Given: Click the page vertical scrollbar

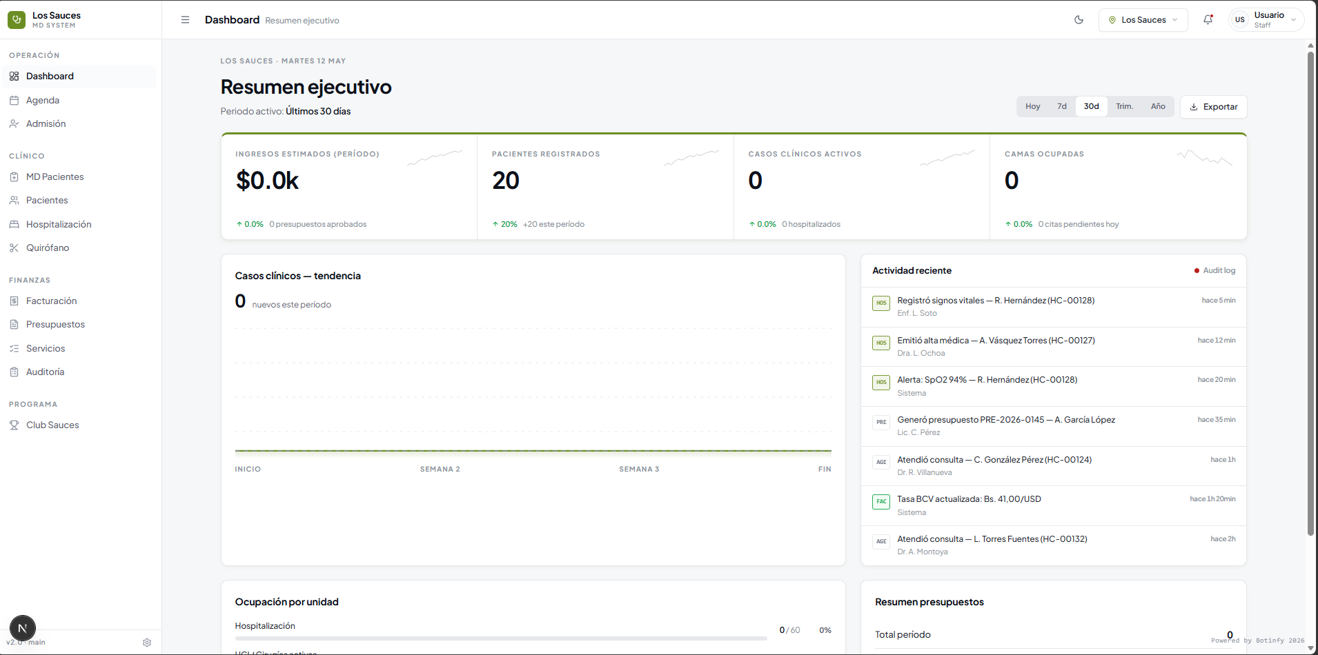Looking at the screenshot, I should point(1310,290).
